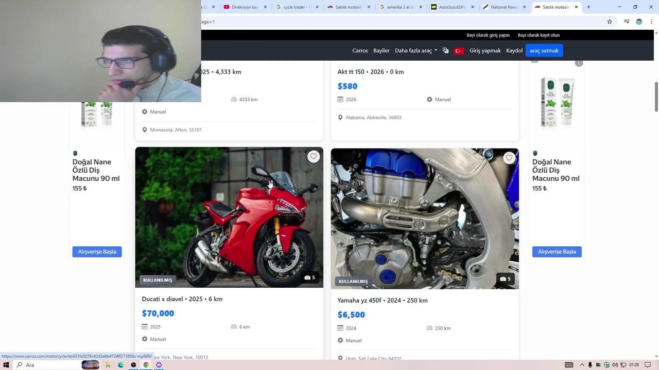Open ad options icon on right advertisement
659x370 pixels.
[x=579, y=63]
